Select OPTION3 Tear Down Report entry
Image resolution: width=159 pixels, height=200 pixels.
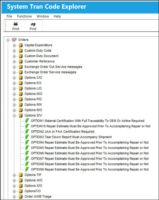coord(71,137)
